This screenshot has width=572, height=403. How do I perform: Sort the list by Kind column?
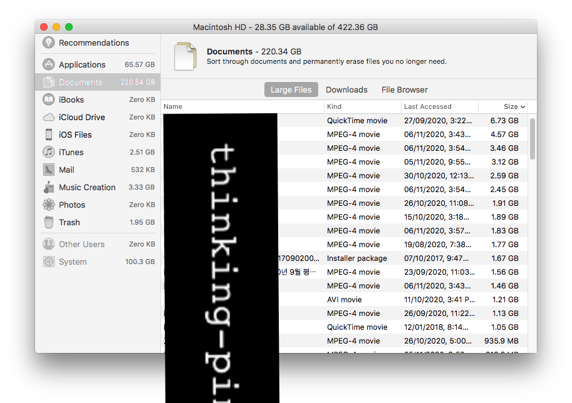pos(334,106)
